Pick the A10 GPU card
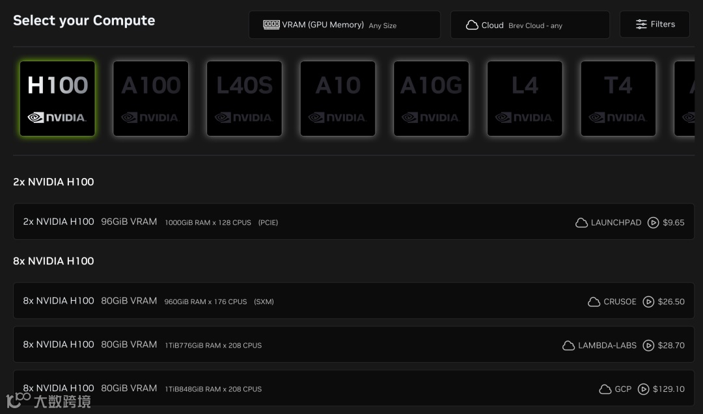This screenshot has height=414, width=703. click(338, 99)
